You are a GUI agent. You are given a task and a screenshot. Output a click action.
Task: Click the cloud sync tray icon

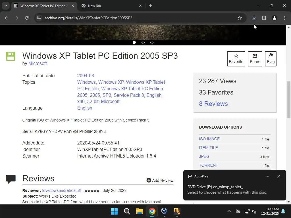238,211
